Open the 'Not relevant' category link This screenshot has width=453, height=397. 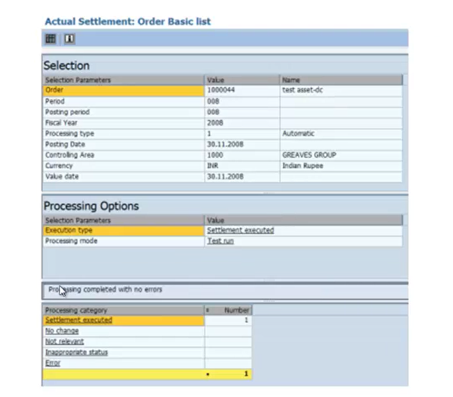pyautogui.click(x=64, y=342)
